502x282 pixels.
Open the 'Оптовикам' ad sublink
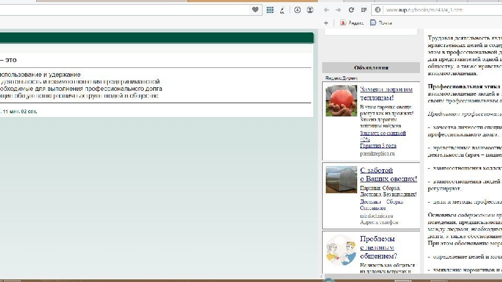pos(373,208)
